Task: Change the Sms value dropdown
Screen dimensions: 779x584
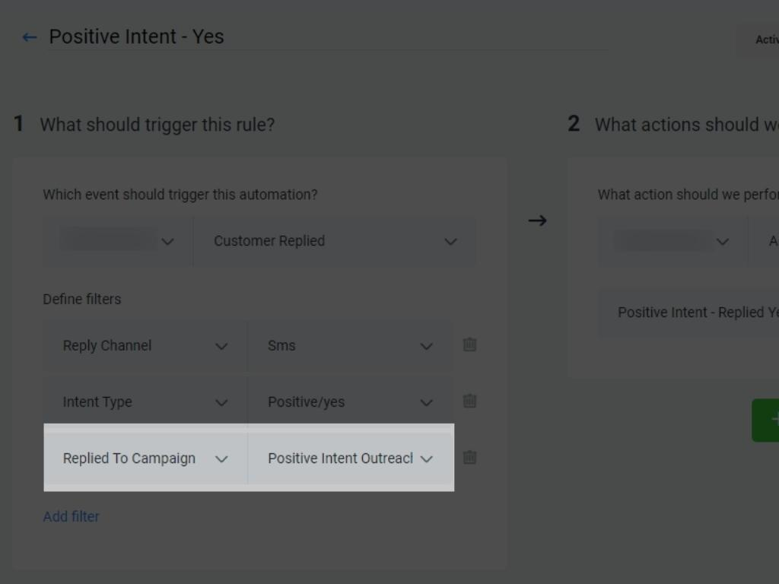Action: (x=350, y=346)
